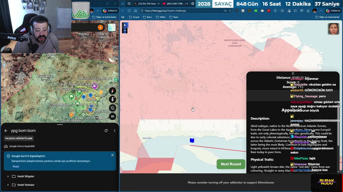The height and width of the screenshot is (192, 343).
Task: Click the YALNIZCA GÖRÜNTÜLEME badge
Action: coord(19,138)
